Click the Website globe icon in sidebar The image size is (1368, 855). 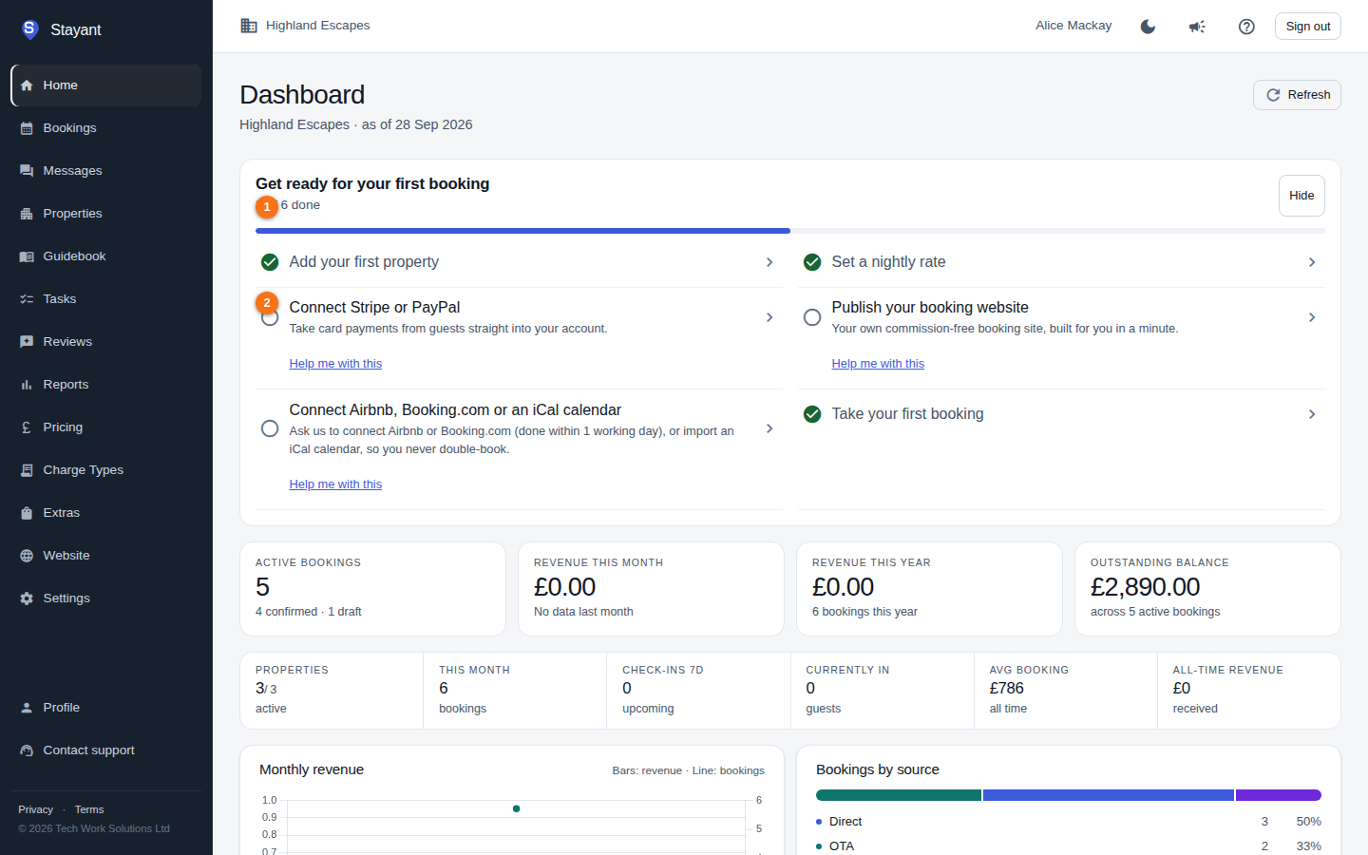pyautogui.click(x=27, y=556)
